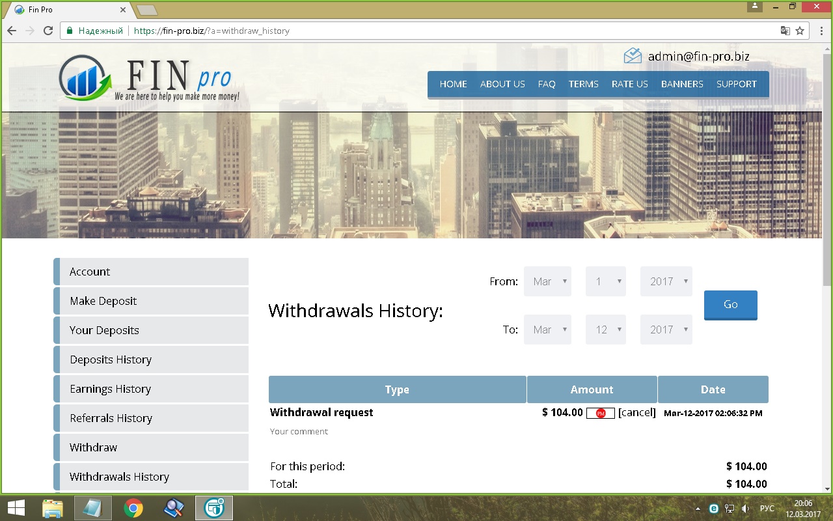Viewport: 833px width, 521px height.
Task: Select the Fin Pro browser tab
Action: (72, 10)
